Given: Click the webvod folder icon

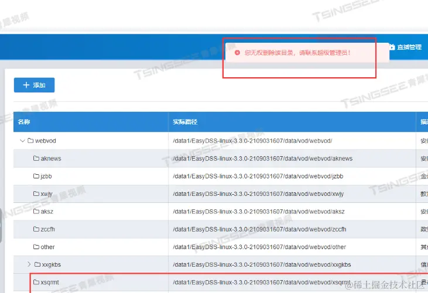Looking at the screenshot, I should 30,140.
